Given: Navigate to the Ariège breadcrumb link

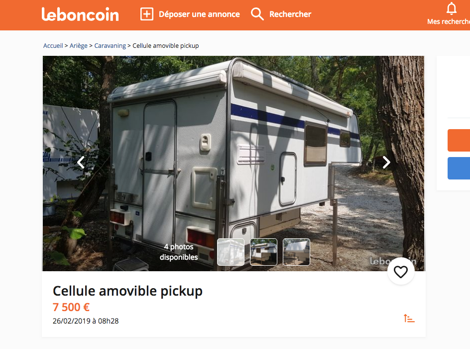Looking at the screenshot, I should click(79, 46).
